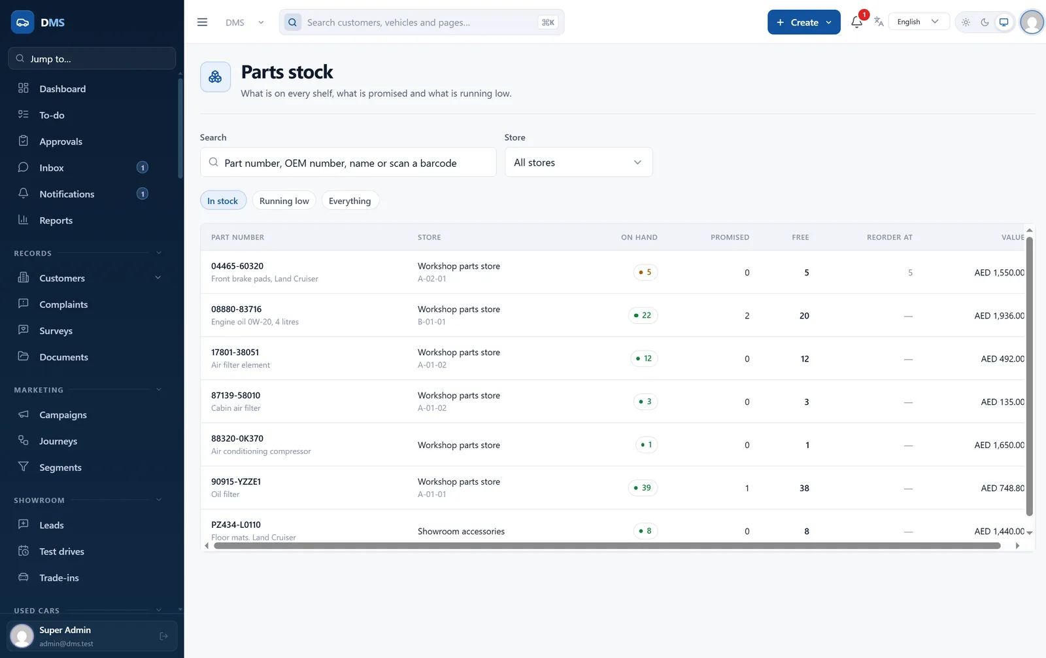The image size is (1046, 658).
Task: Switch to dark theme moon icon
Action: (x=985, y=22)
